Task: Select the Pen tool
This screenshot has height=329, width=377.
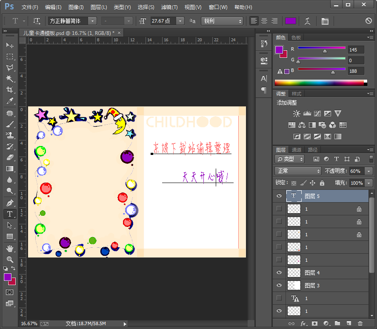Action: pyautogui.click(x=9, y=203)
